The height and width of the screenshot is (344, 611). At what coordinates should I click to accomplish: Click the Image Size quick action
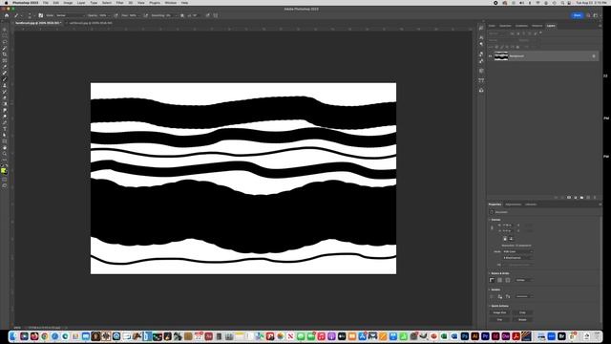point(499,312)
